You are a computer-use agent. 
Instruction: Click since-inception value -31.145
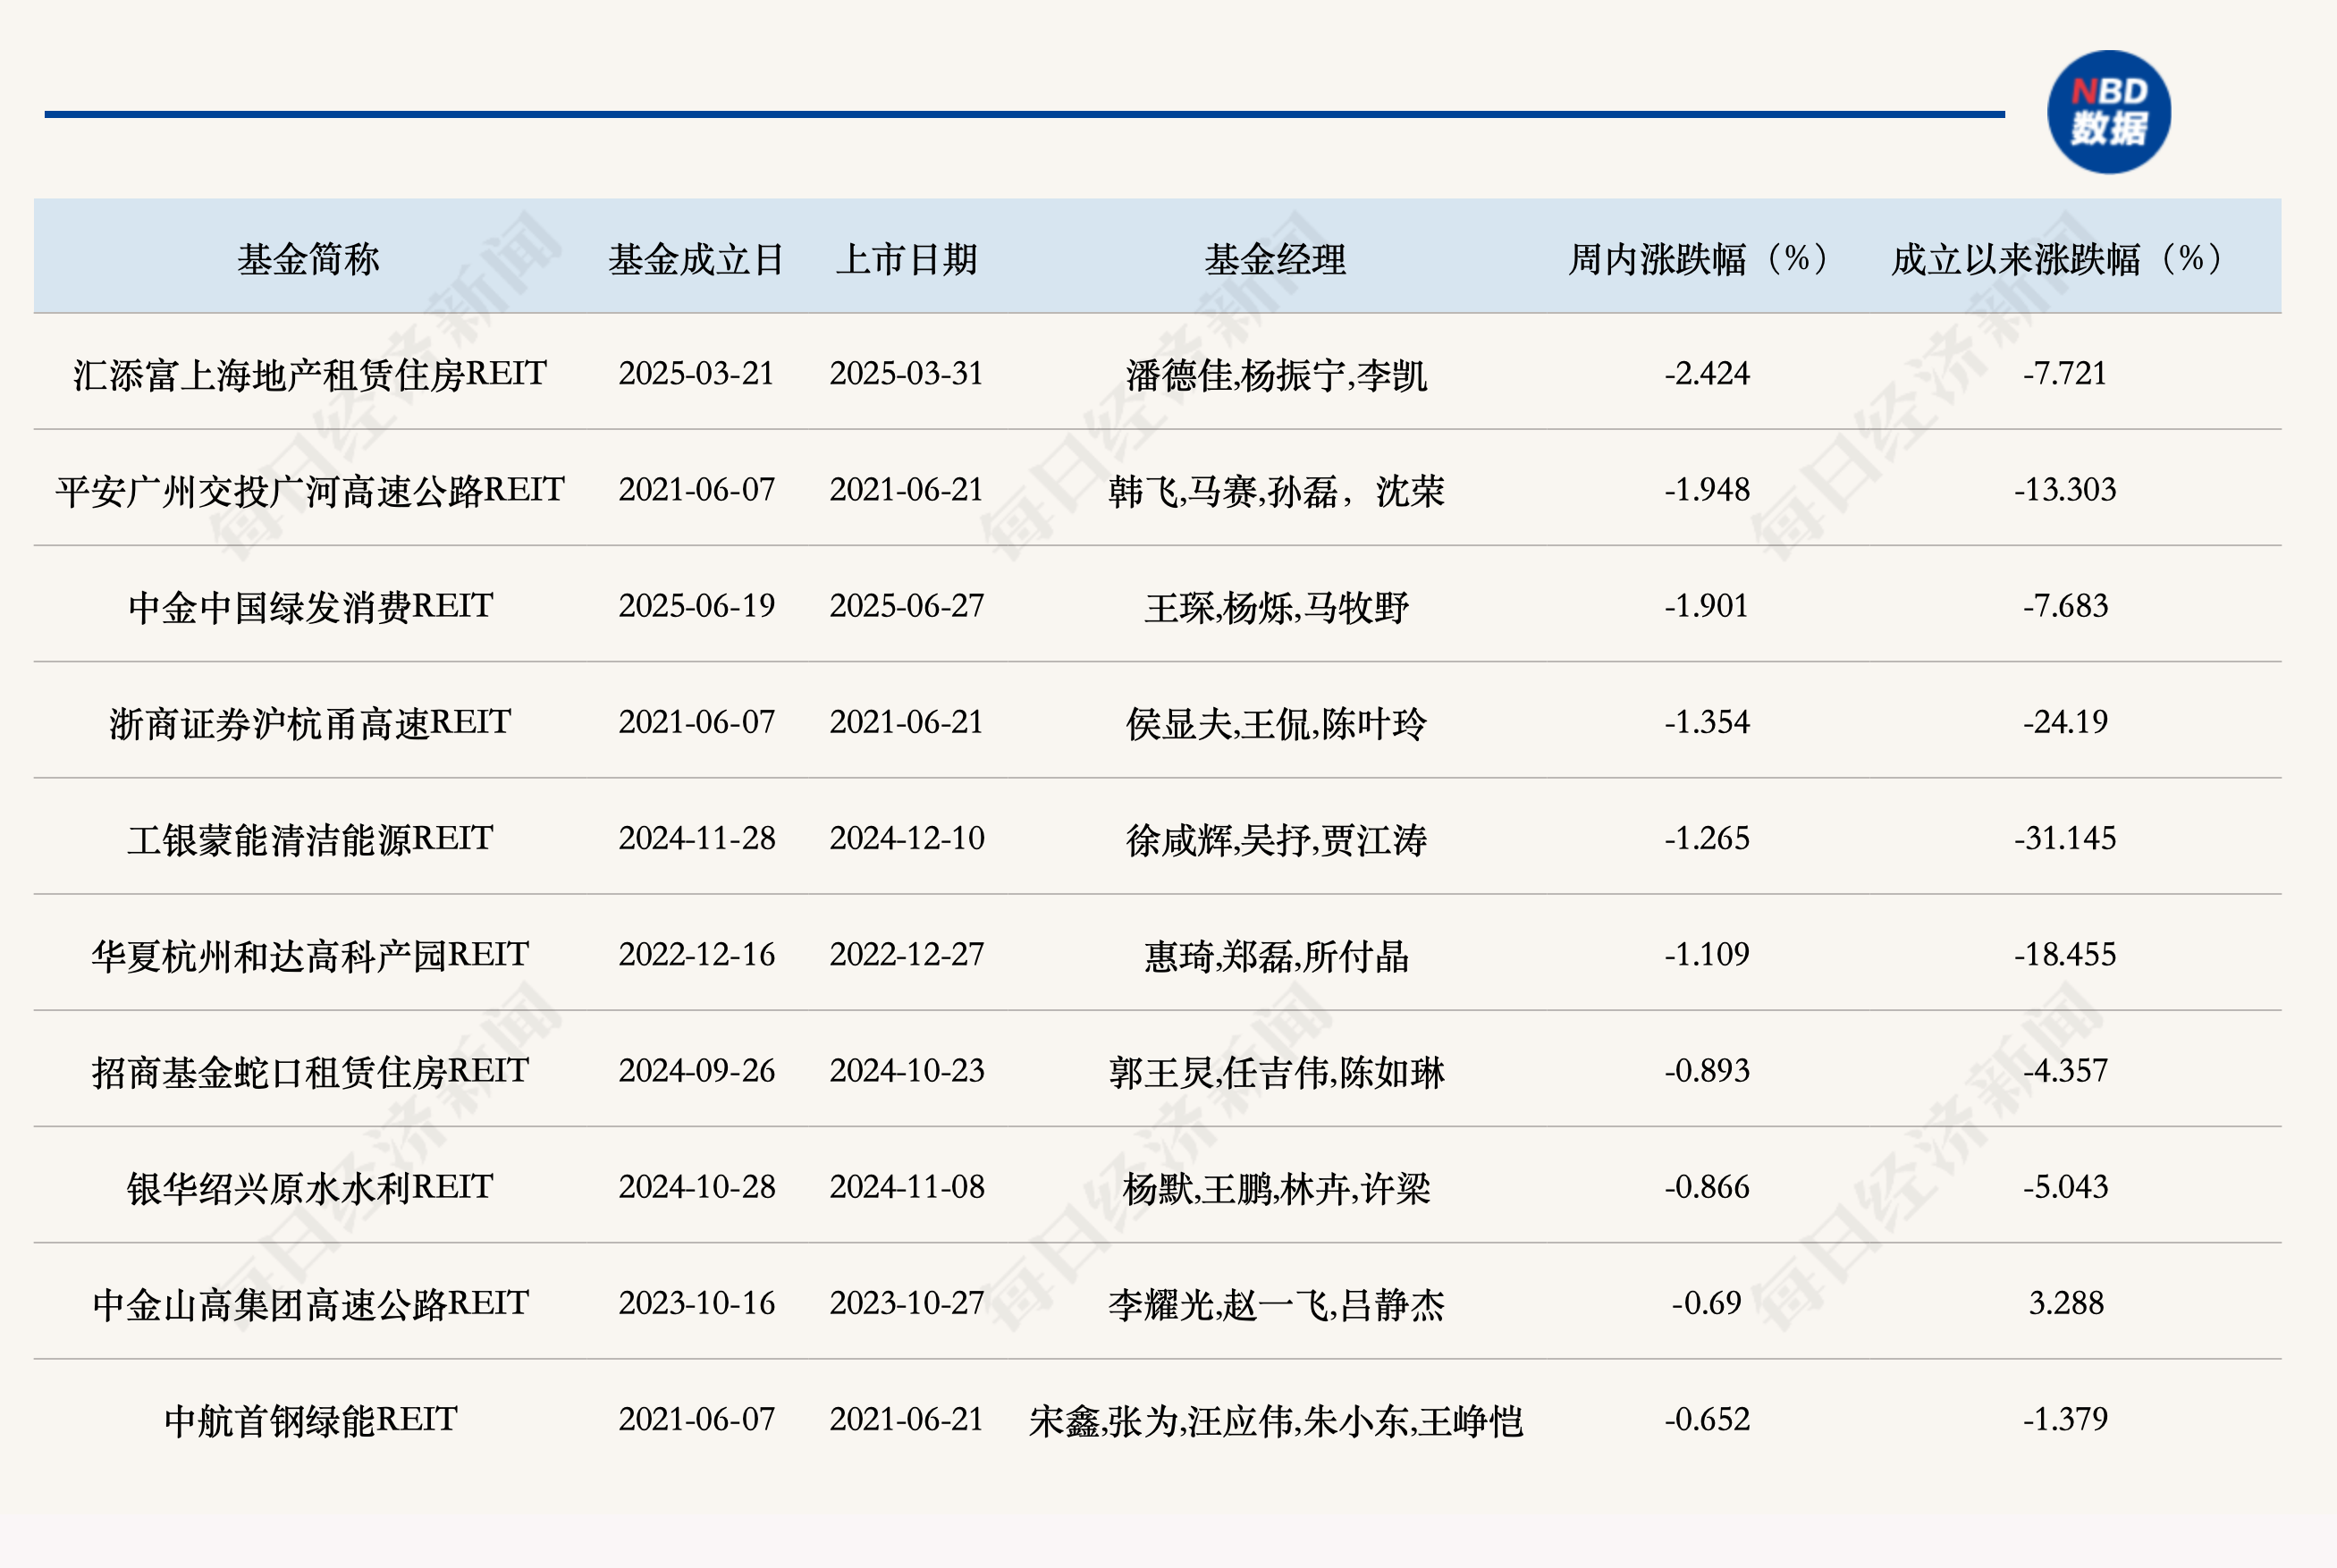(x=2065, y=837)
